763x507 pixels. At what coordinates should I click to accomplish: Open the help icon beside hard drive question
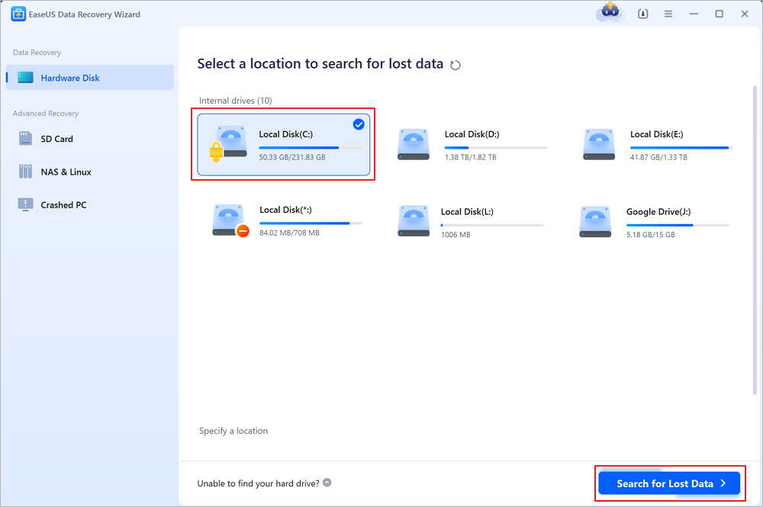tap(327, 483)
